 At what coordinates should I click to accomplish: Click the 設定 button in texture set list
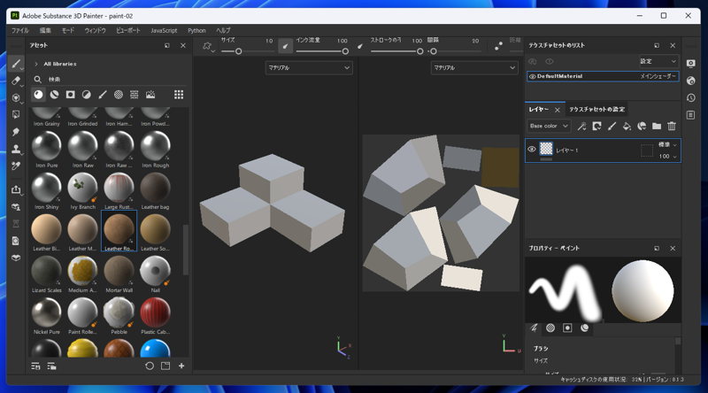point(658,61)
